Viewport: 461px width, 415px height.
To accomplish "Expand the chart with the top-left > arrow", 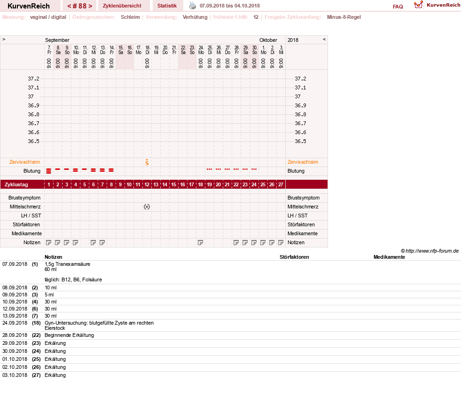I will point(4,39).
